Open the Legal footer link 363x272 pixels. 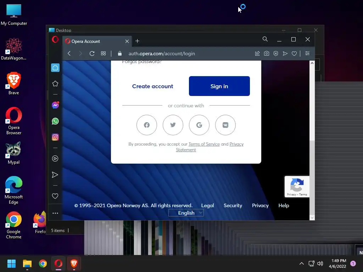(207, 205)
